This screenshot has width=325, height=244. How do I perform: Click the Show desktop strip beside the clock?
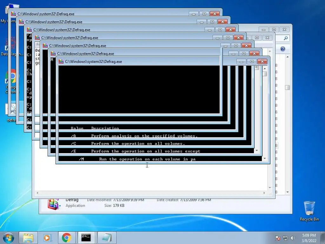[x=323, y=238]
